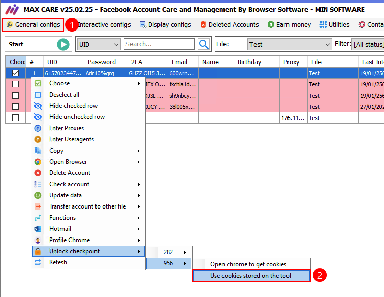Click the Deleted Accounts trash icon
This screenshot has width=384, height=297.
tap(203, 25)
